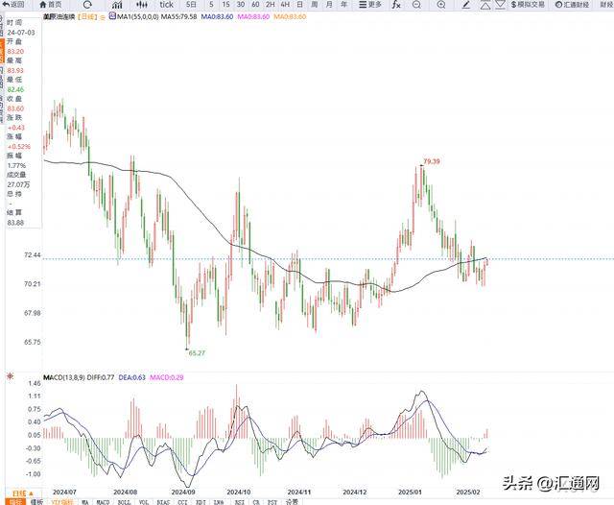The height and width of the screenshot is (505, 614).
Task: Open 模拟交易 simulated trading
Action: (x=528, y=5)
